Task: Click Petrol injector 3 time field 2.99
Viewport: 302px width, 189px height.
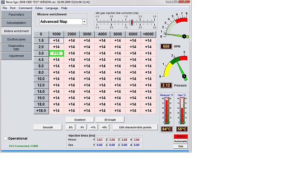Action: 124,140
